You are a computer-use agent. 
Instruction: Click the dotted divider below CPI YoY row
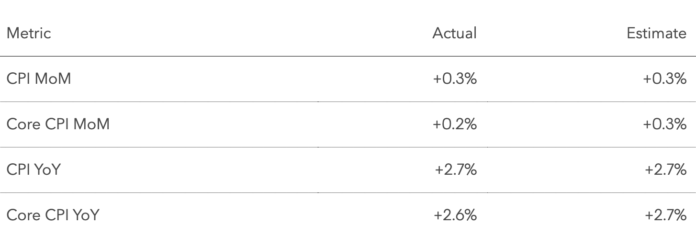tap(348, 192)
